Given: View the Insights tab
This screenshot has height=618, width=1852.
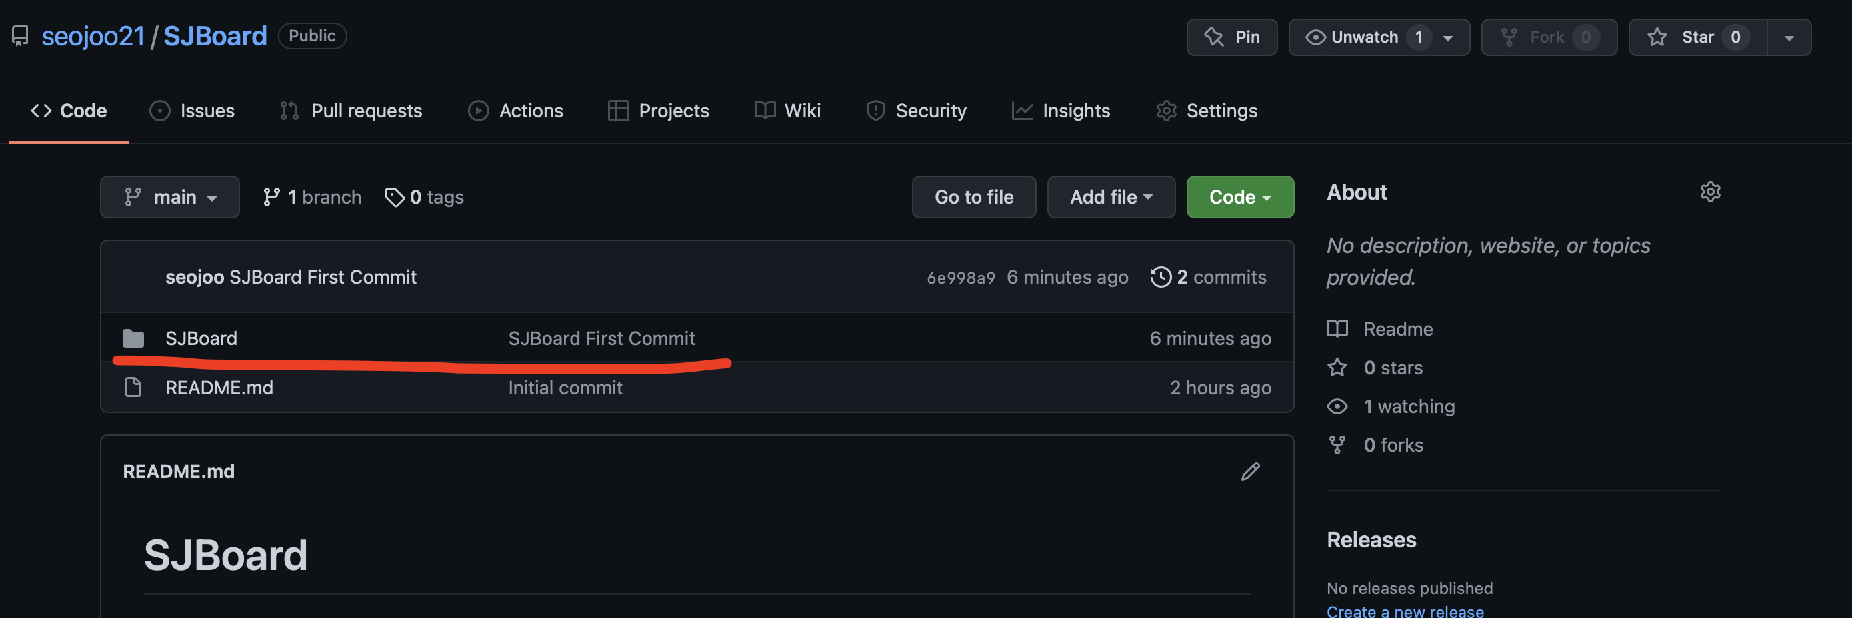Looking at the screenshot, I should coord(1061,111).
